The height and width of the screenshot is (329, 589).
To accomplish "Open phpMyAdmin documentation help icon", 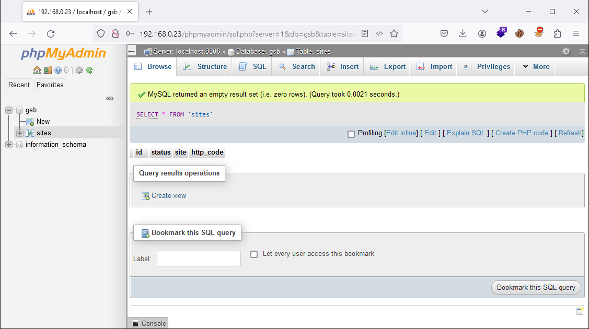I will click(58, 70).
